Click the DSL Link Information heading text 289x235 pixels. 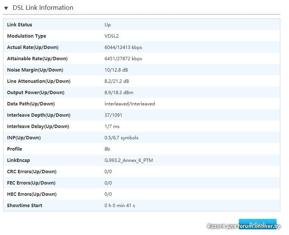pos(43,8)
